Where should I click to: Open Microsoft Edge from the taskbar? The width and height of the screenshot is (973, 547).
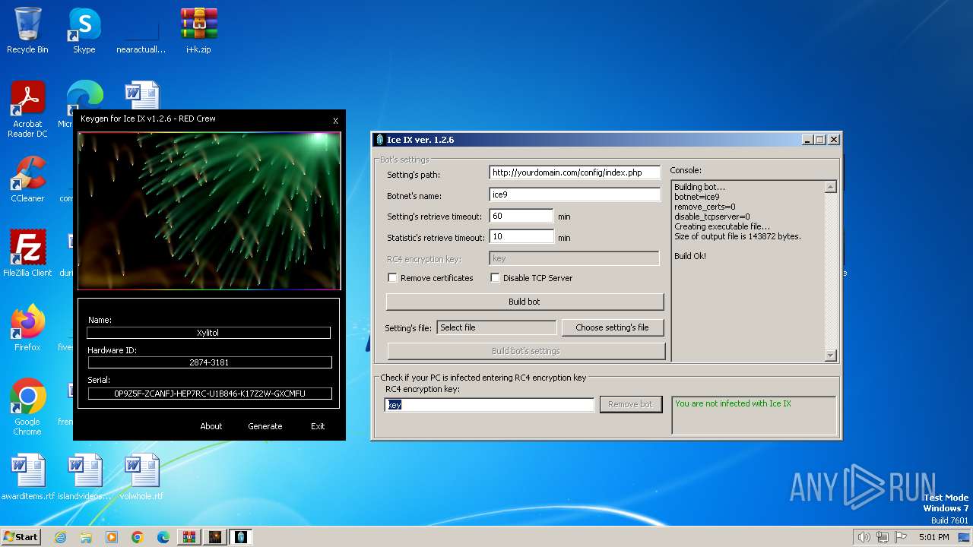coord(163,537)
